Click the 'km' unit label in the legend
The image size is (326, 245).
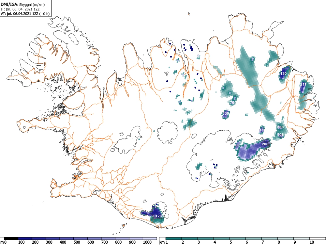coord(162,242)
